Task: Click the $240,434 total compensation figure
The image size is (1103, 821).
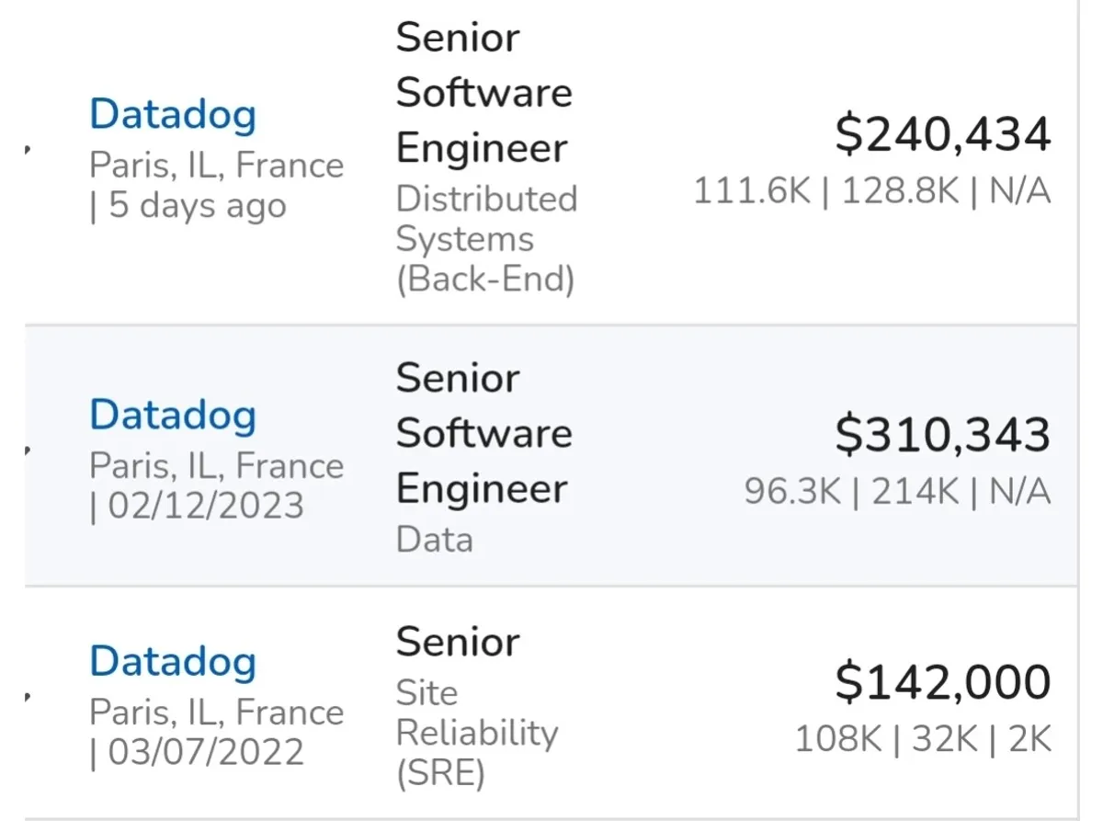Action: coord(942,135)
